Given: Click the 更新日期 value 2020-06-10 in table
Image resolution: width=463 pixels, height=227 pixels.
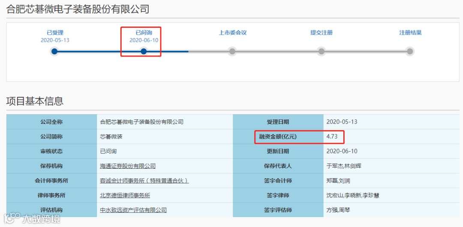Looking at the screenshot, I should (342, 151).
